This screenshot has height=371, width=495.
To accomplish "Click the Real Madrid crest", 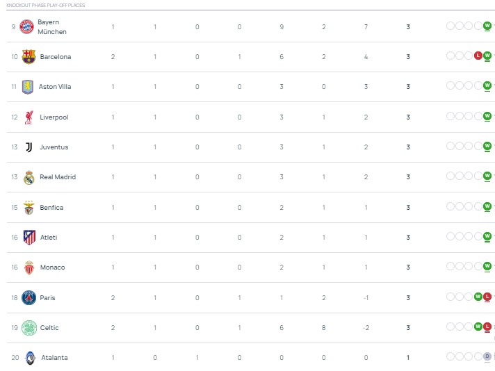I will [x=29, y=177].
